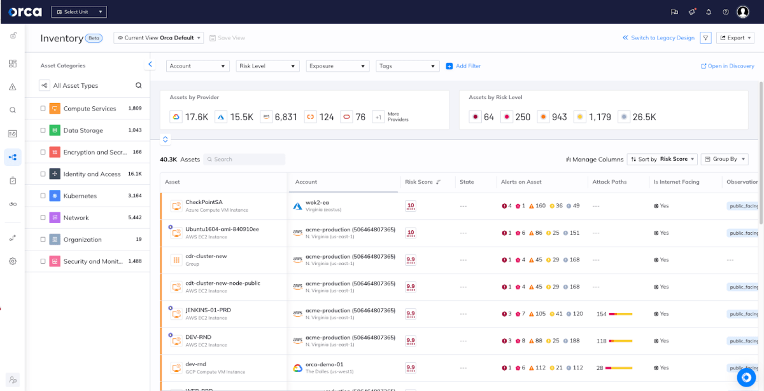Click the Add Filter button
This screenshot has width=764, height=391.
pyautogui.click(x=463, y=66)
